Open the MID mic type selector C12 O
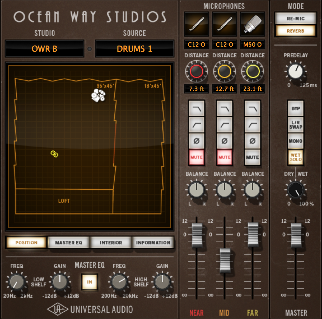This screenshot has width=322, height=319. 225,44
